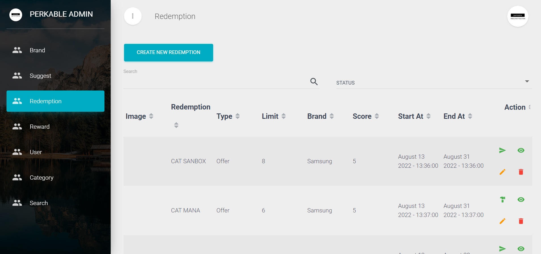
Task: Open the STATUS filter dropdown
Action: (434, 83)
